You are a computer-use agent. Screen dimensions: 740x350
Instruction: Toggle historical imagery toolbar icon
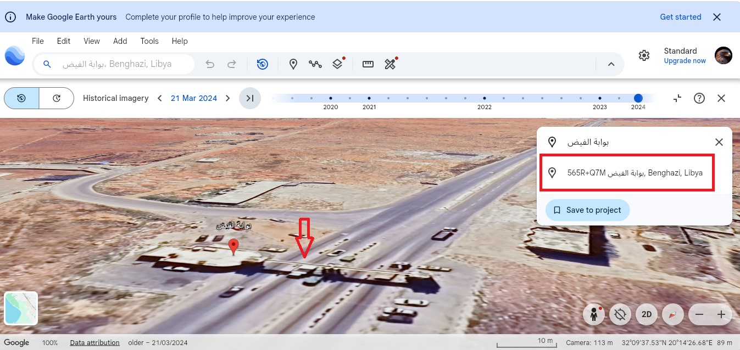[263, 64]
